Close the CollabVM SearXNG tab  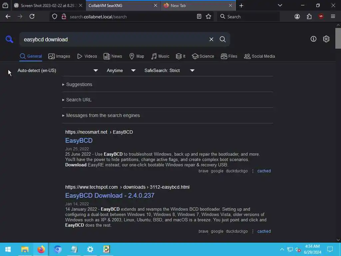(156, 5)
